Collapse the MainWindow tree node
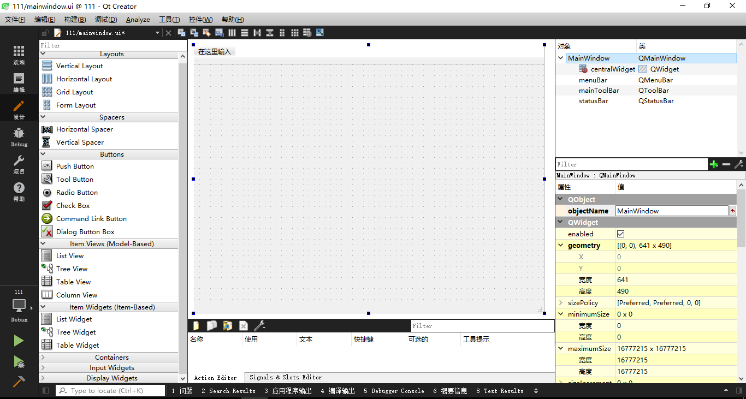This screenshot has height=399, width=746. (561, 58)
